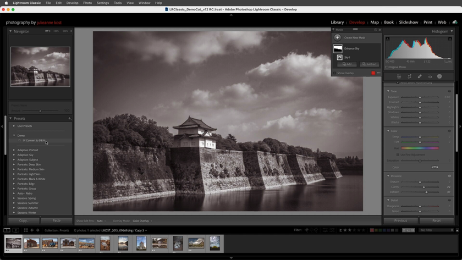The height and width of the screenshot is (260, 462).
Task: Open the No Filter preset dropdown
Action: [436, 230]
